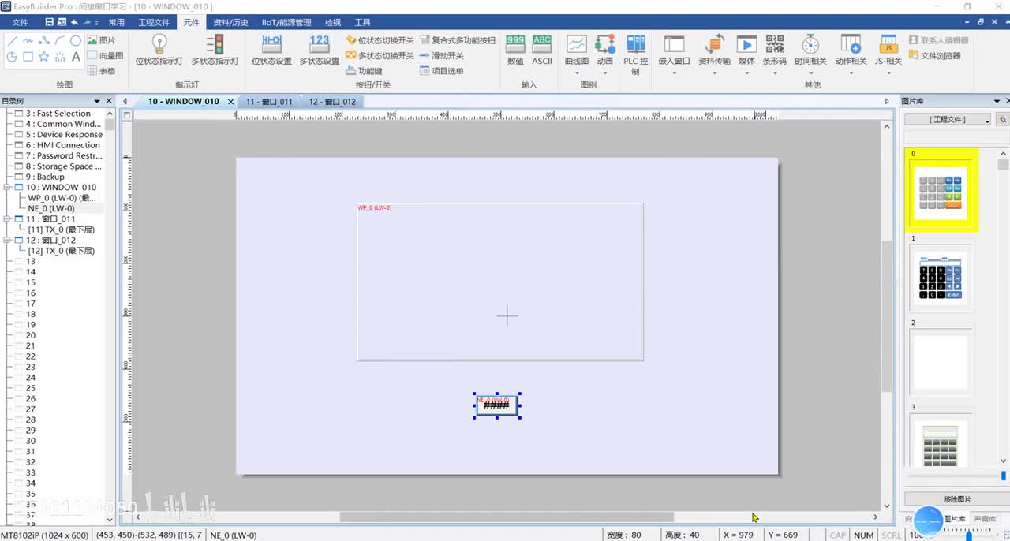Select the ellipse drawing tool
Viewport: 1010px width, 541px height.
(76, 40)
